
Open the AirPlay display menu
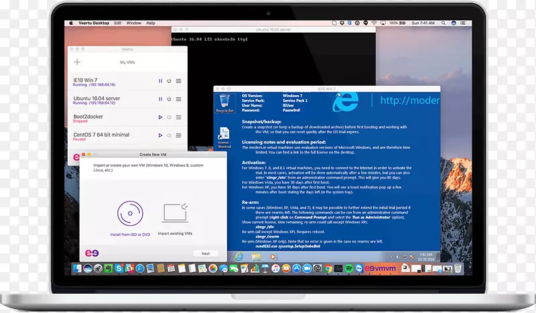click(383, 23)
